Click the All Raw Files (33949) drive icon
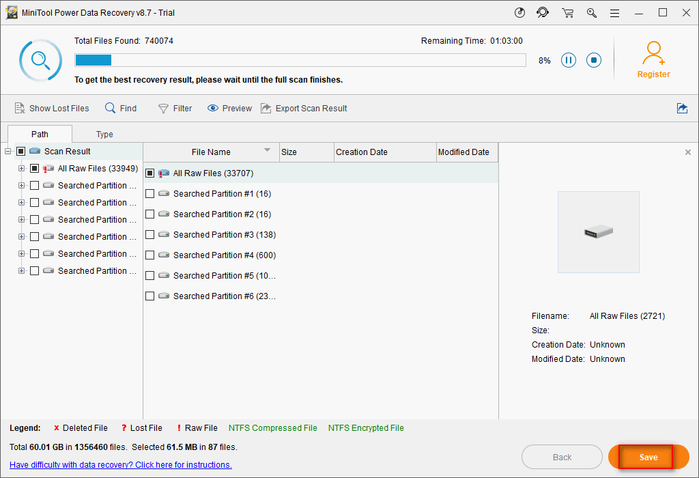This screenshot has height=478, width=699. pos(48,169)
